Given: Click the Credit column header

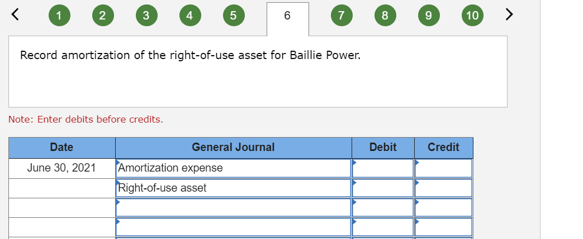Looking at the screenshot, I should [444, 148].
